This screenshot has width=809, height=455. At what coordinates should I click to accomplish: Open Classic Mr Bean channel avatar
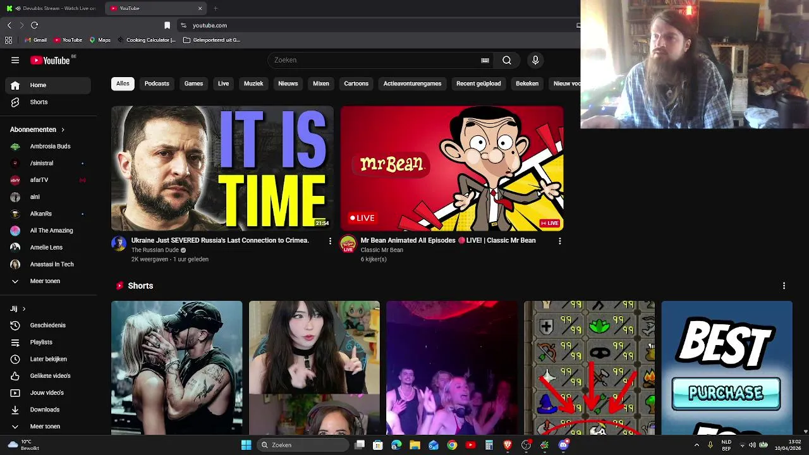(x=348, y=244)
